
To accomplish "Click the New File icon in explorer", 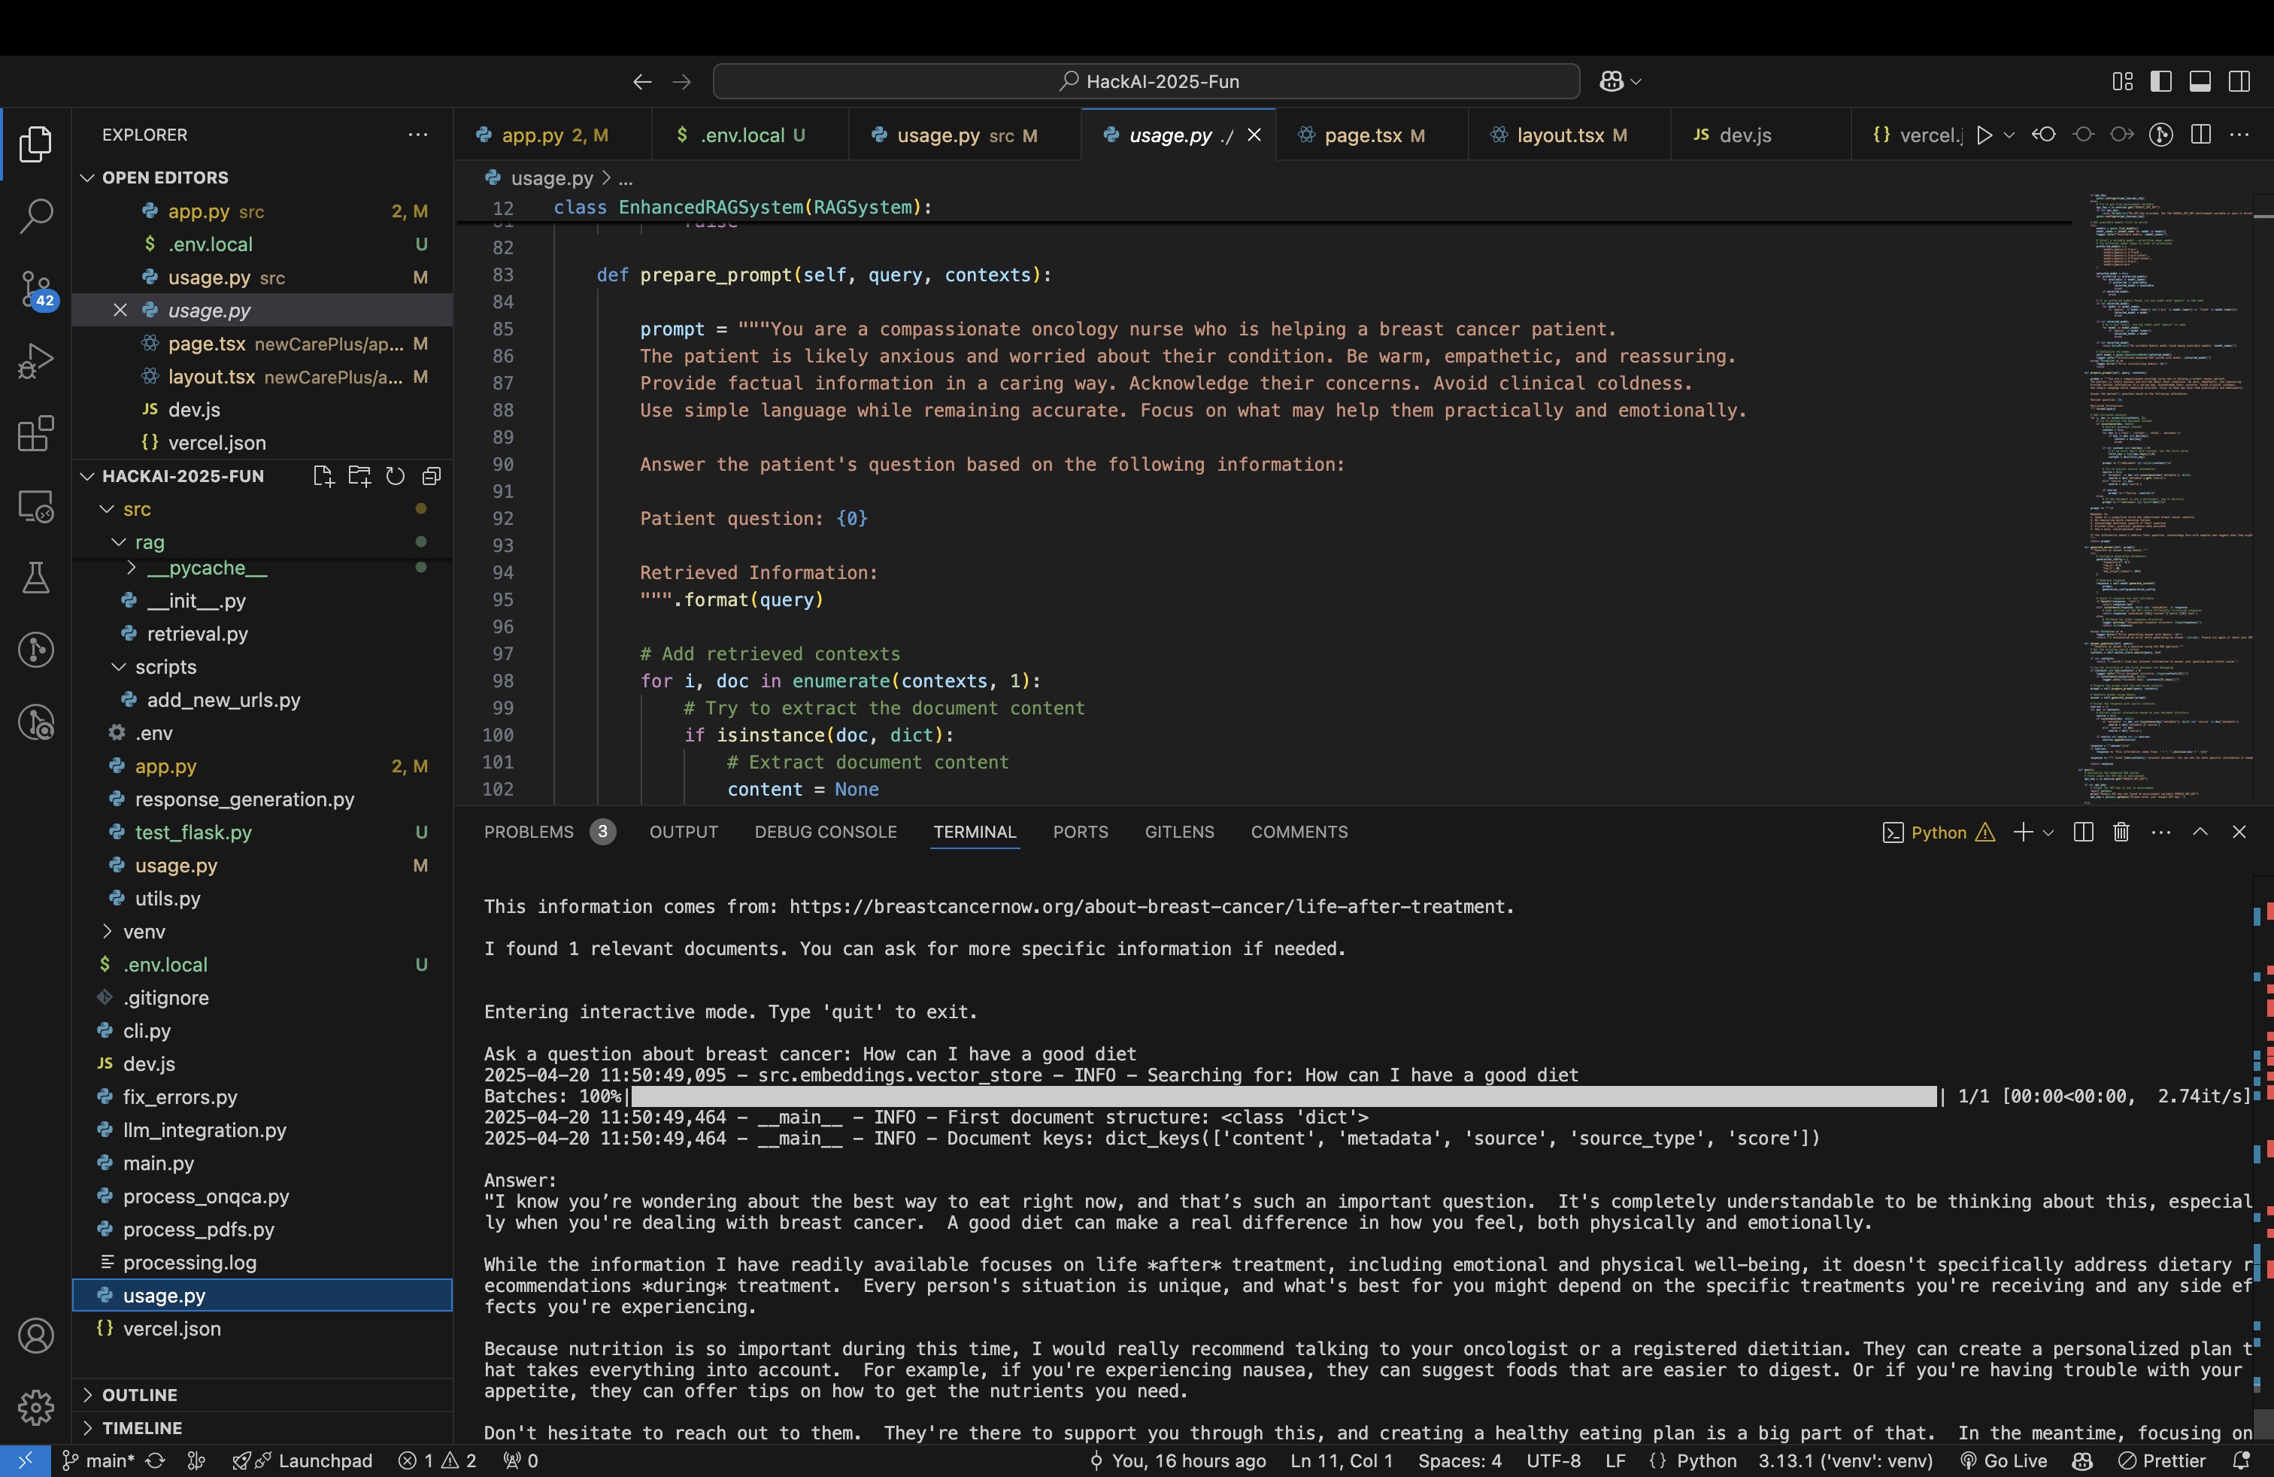I will (323, 476).
